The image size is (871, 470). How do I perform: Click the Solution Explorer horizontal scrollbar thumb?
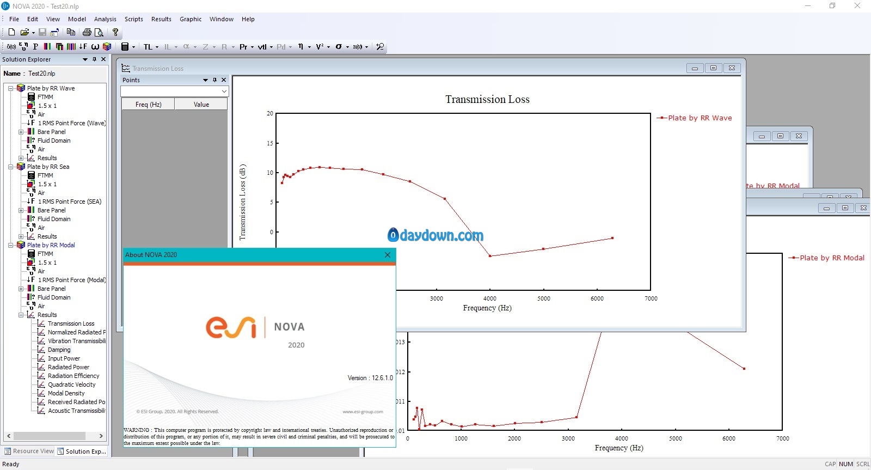50,436
